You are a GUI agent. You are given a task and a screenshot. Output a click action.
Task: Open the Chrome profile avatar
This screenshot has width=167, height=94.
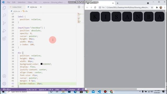click(161, 8)
